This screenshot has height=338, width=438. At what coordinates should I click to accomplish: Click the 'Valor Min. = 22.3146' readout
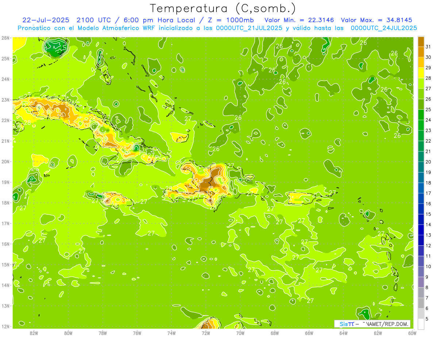tap(300, 20)
